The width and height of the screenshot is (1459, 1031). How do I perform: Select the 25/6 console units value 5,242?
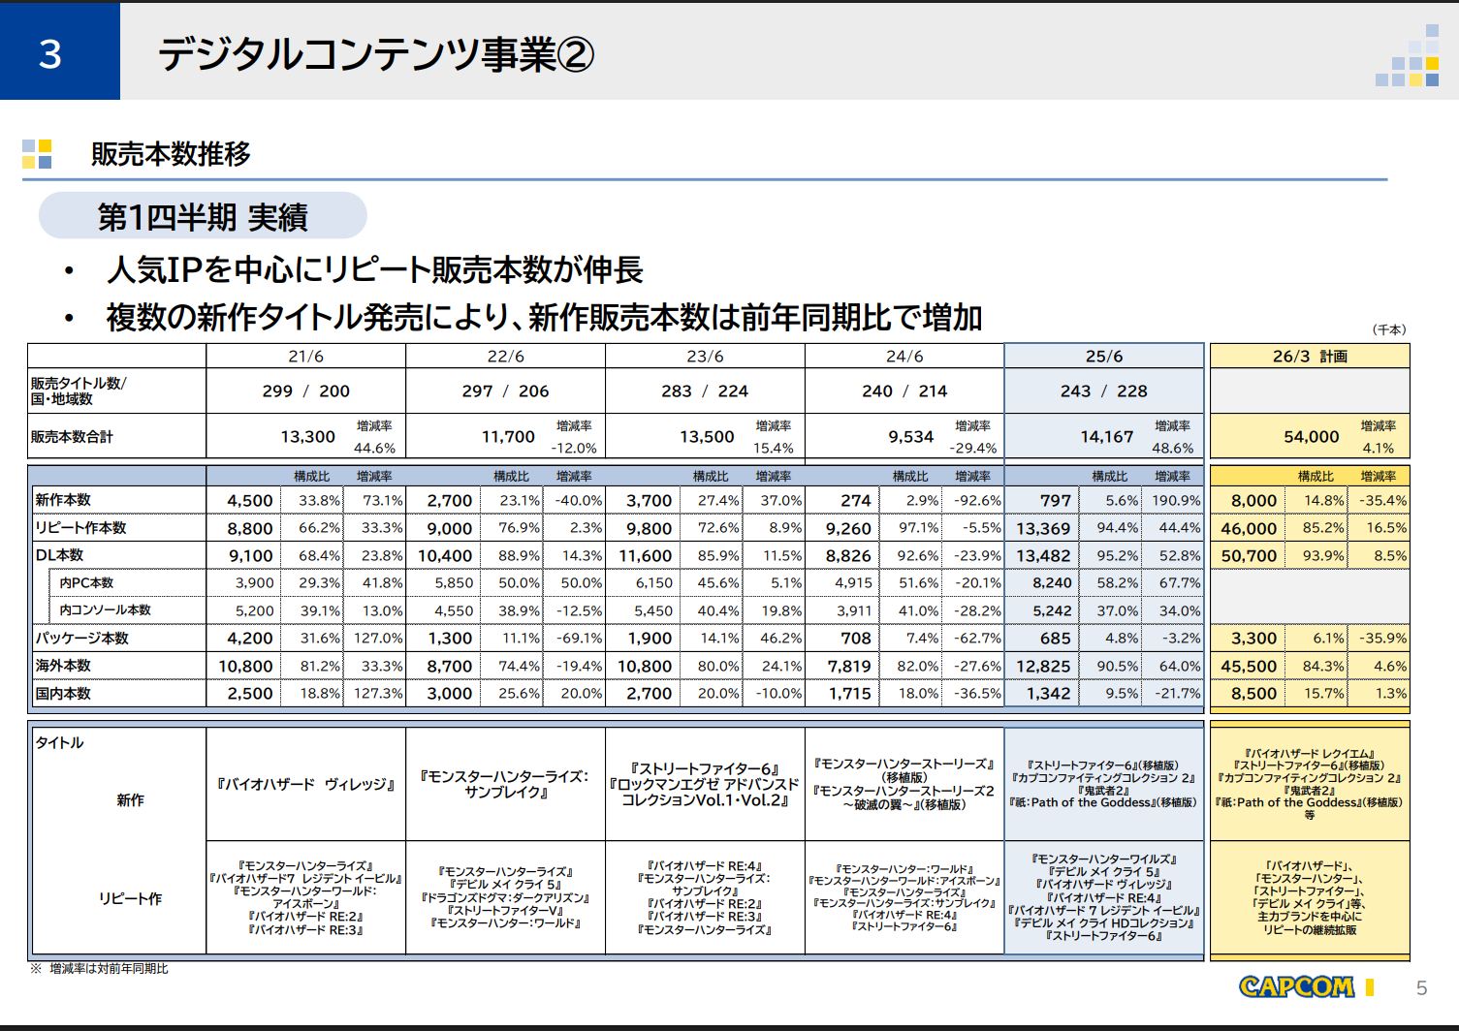point(1052,610)
